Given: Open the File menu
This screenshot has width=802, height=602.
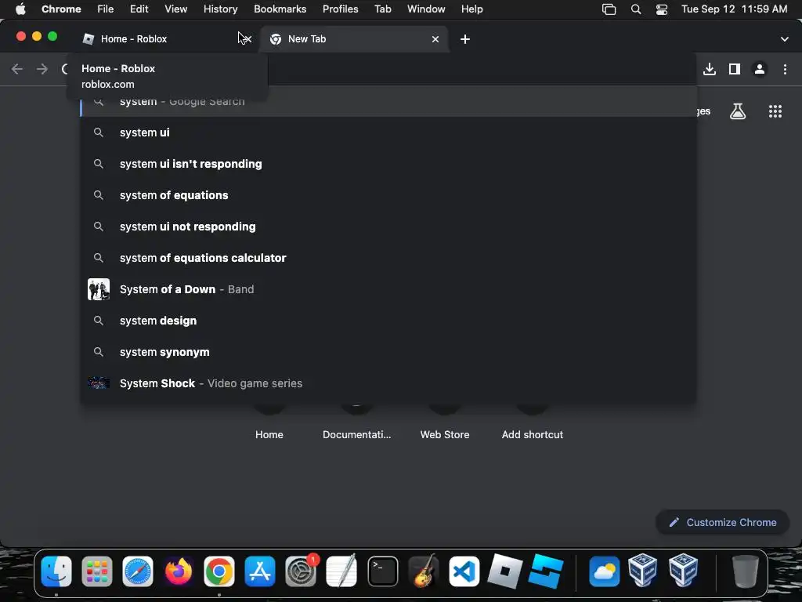Looking at the screenshot, I should coord(106,9).
